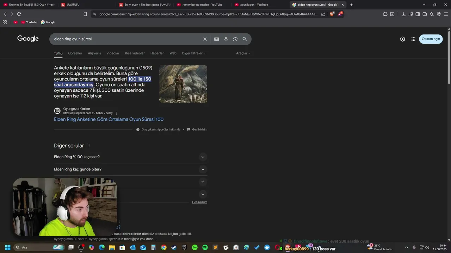Image resolution: width=451 pixels, height=253 pixels.
Task: Switch to the Videolar results tab
Action: 113,53
